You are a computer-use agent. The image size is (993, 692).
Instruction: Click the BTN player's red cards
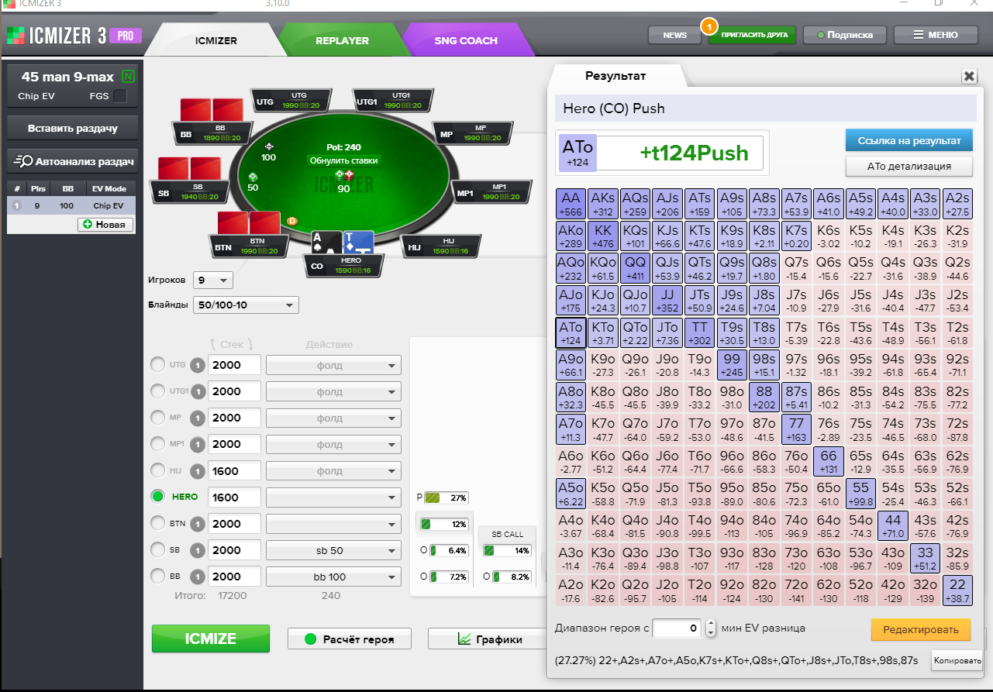click(x=249, y=223)
